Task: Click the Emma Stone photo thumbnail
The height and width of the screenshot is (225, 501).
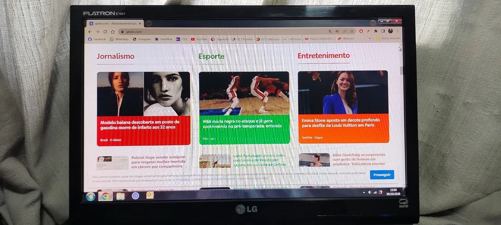Action: pyautogui.click(x=343, y=92)
